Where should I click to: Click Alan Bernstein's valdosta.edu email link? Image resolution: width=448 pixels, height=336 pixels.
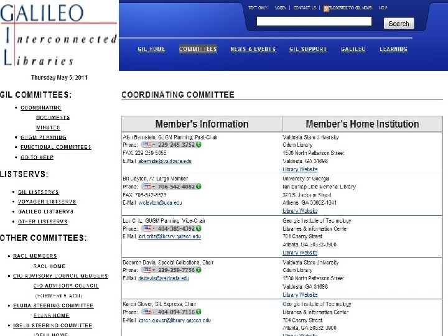pyautogui.click(x=165, y=161)
